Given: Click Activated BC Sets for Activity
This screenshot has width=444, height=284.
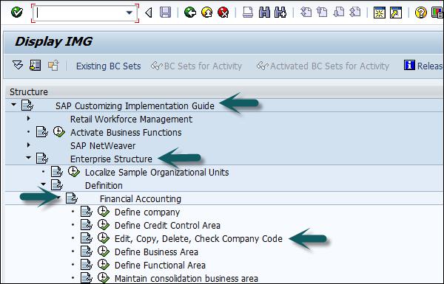Looking at the screenshot, I should tap(323, 66).
